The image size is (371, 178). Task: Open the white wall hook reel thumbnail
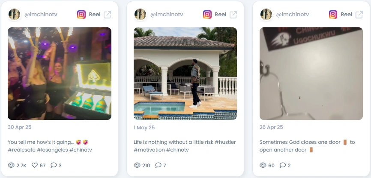[x=311, y=73]
